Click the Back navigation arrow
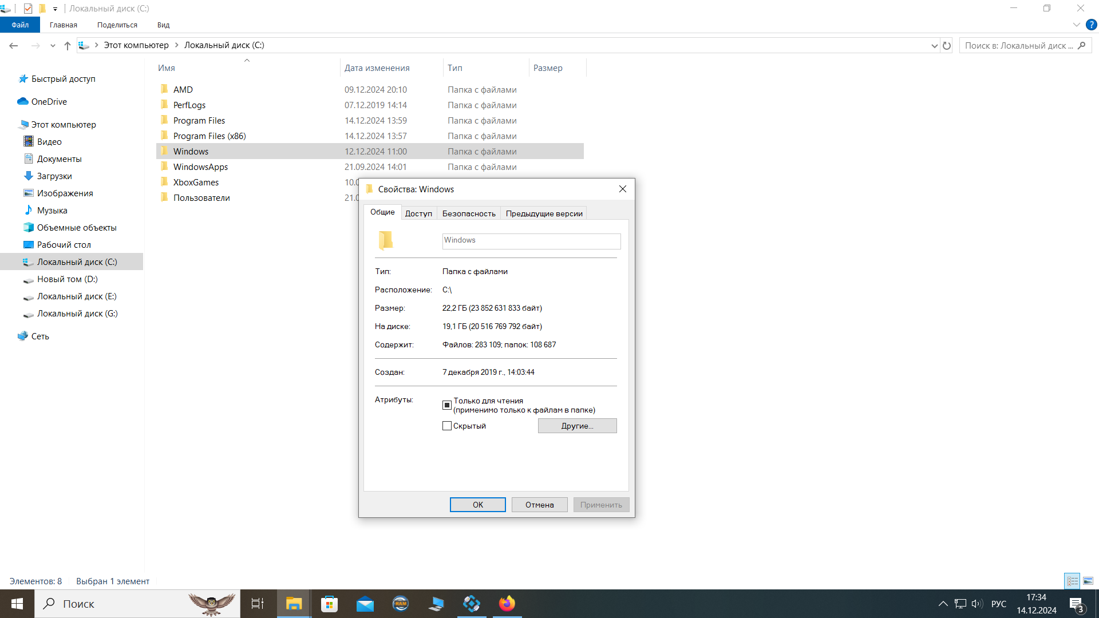The image size is (1099, 618). click(x=14, y=46)
